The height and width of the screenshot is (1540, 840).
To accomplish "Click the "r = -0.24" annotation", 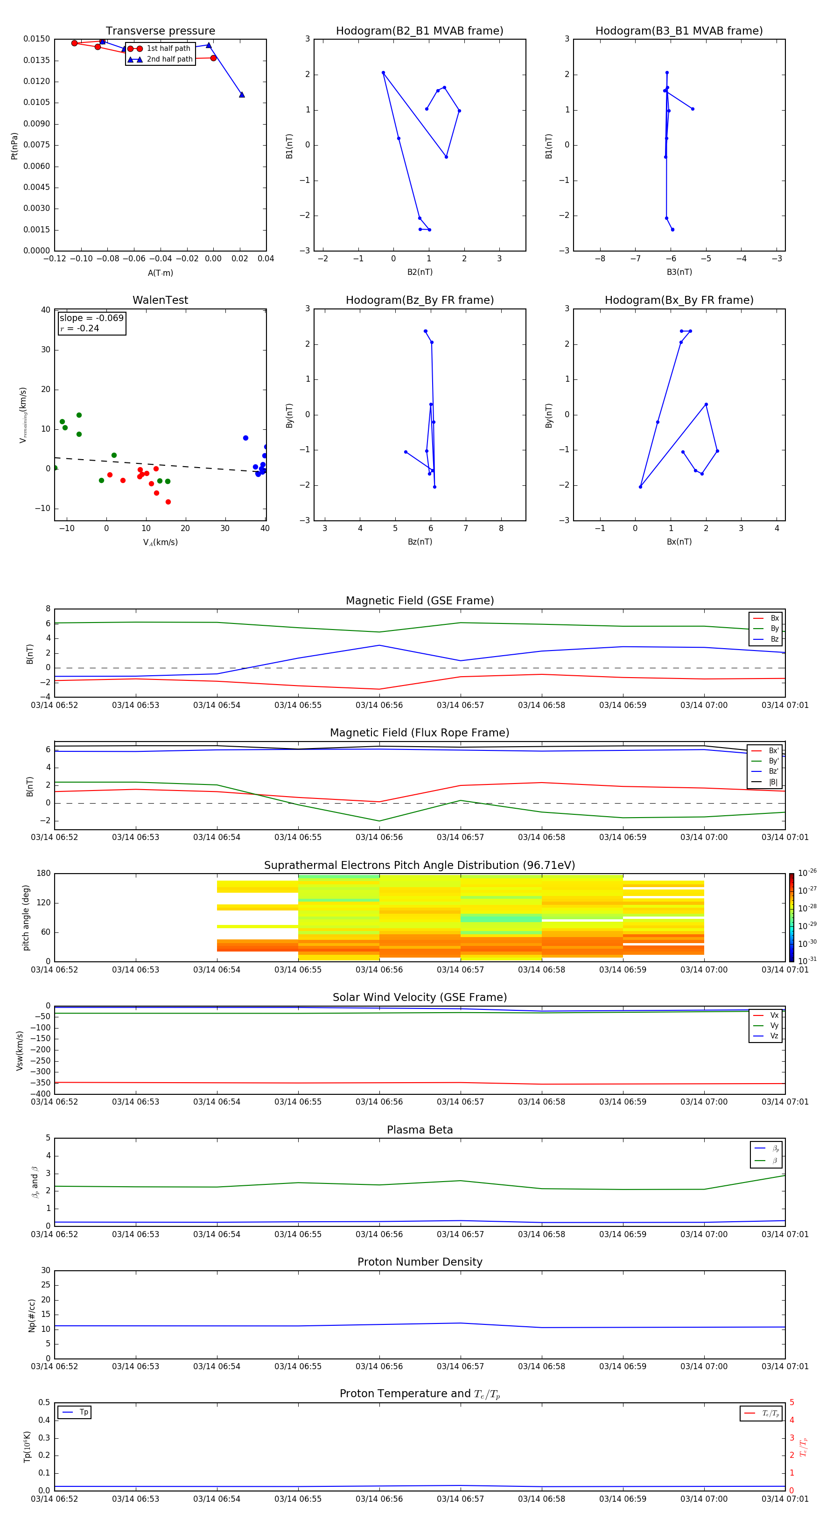I will point(79,328).
